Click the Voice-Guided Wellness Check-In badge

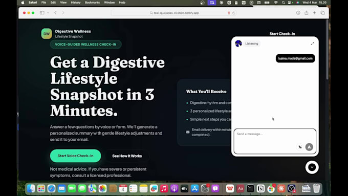(85, 45)
